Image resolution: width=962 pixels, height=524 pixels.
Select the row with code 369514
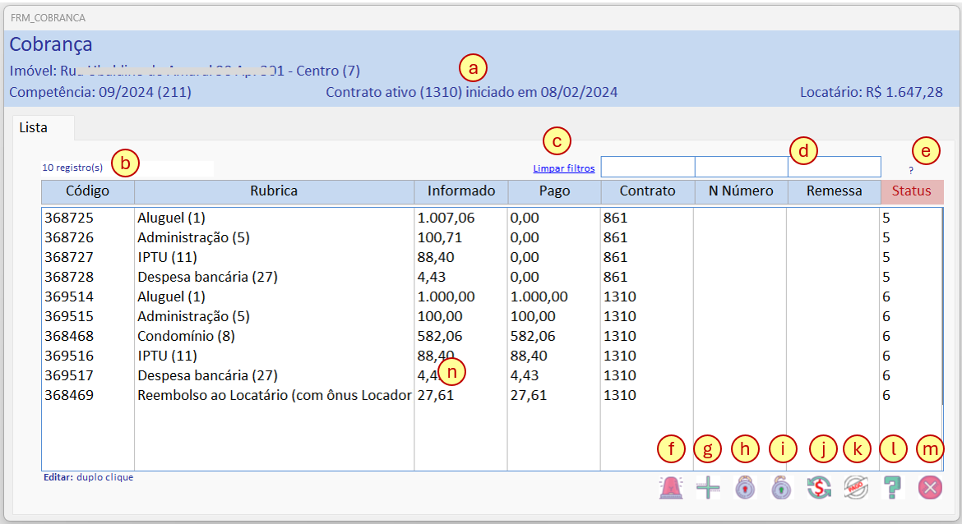pos(492,296)
